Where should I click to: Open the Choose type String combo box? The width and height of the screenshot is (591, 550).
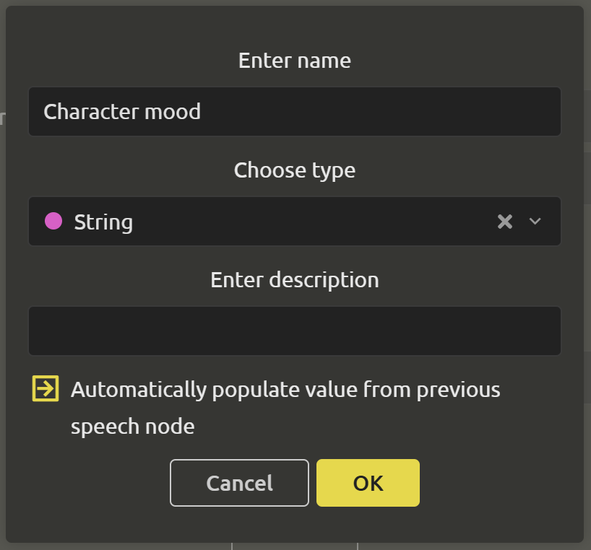tap(295, 222)
